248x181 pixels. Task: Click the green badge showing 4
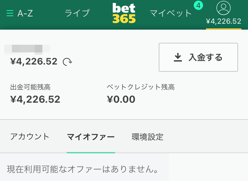click(198, 6)
